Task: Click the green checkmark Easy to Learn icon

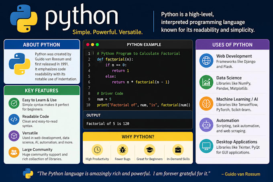Action: [x=14, y=103]
